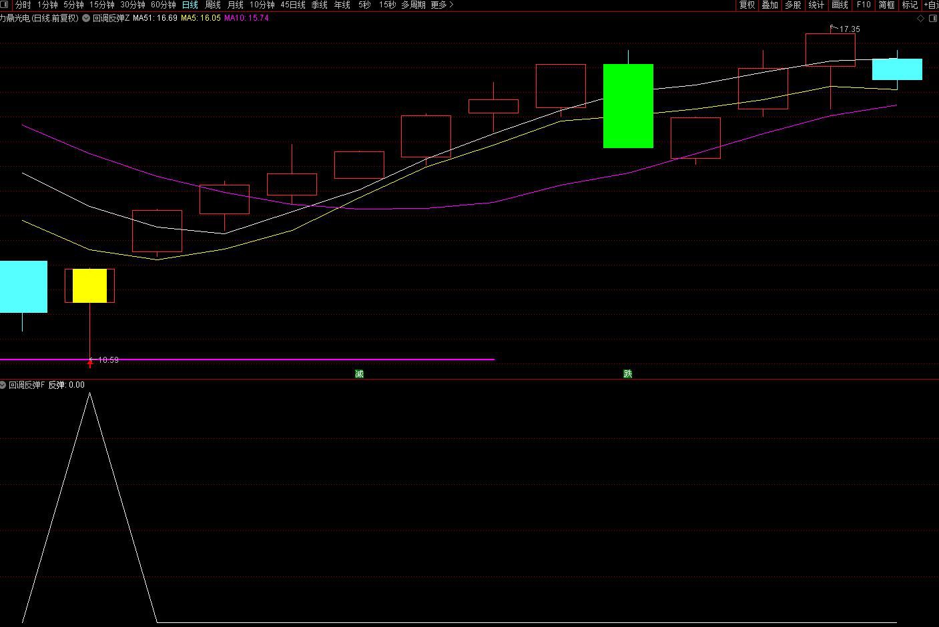
Task: Add stock via +自选 button
Action: (x=931, y=5)
